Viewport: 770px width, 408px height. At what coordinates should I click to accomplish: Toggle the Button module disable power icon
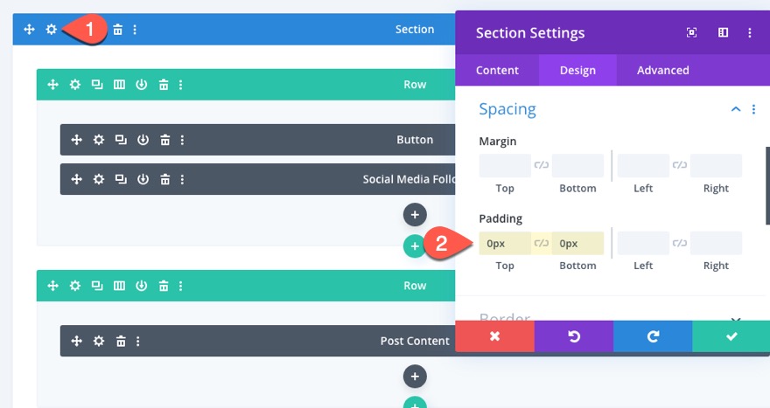point(143,140)
